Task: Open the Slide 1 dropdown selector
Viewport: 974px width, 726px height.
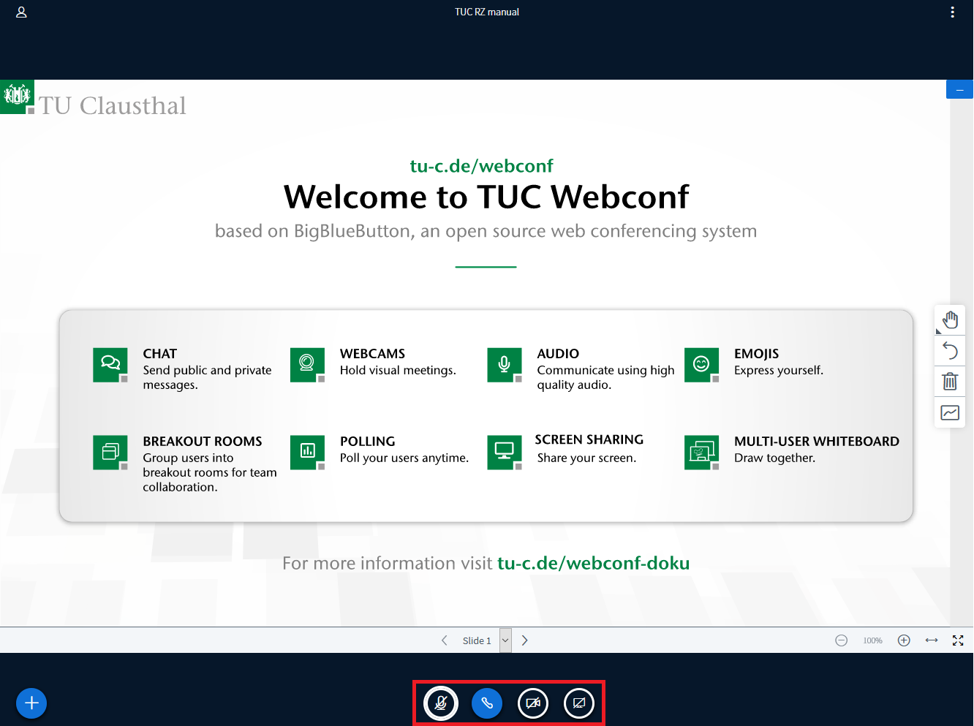Action: [x=505, y=640]
